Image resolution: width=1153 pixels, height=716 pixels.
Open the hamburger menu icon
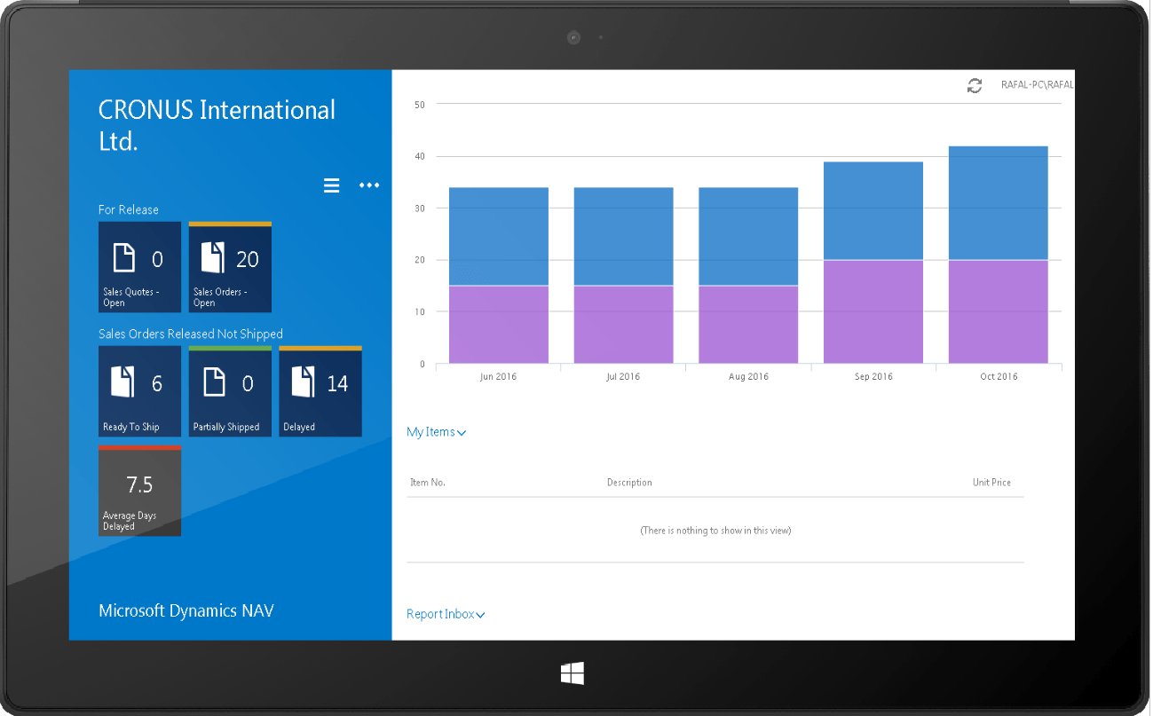pos(331,185)
